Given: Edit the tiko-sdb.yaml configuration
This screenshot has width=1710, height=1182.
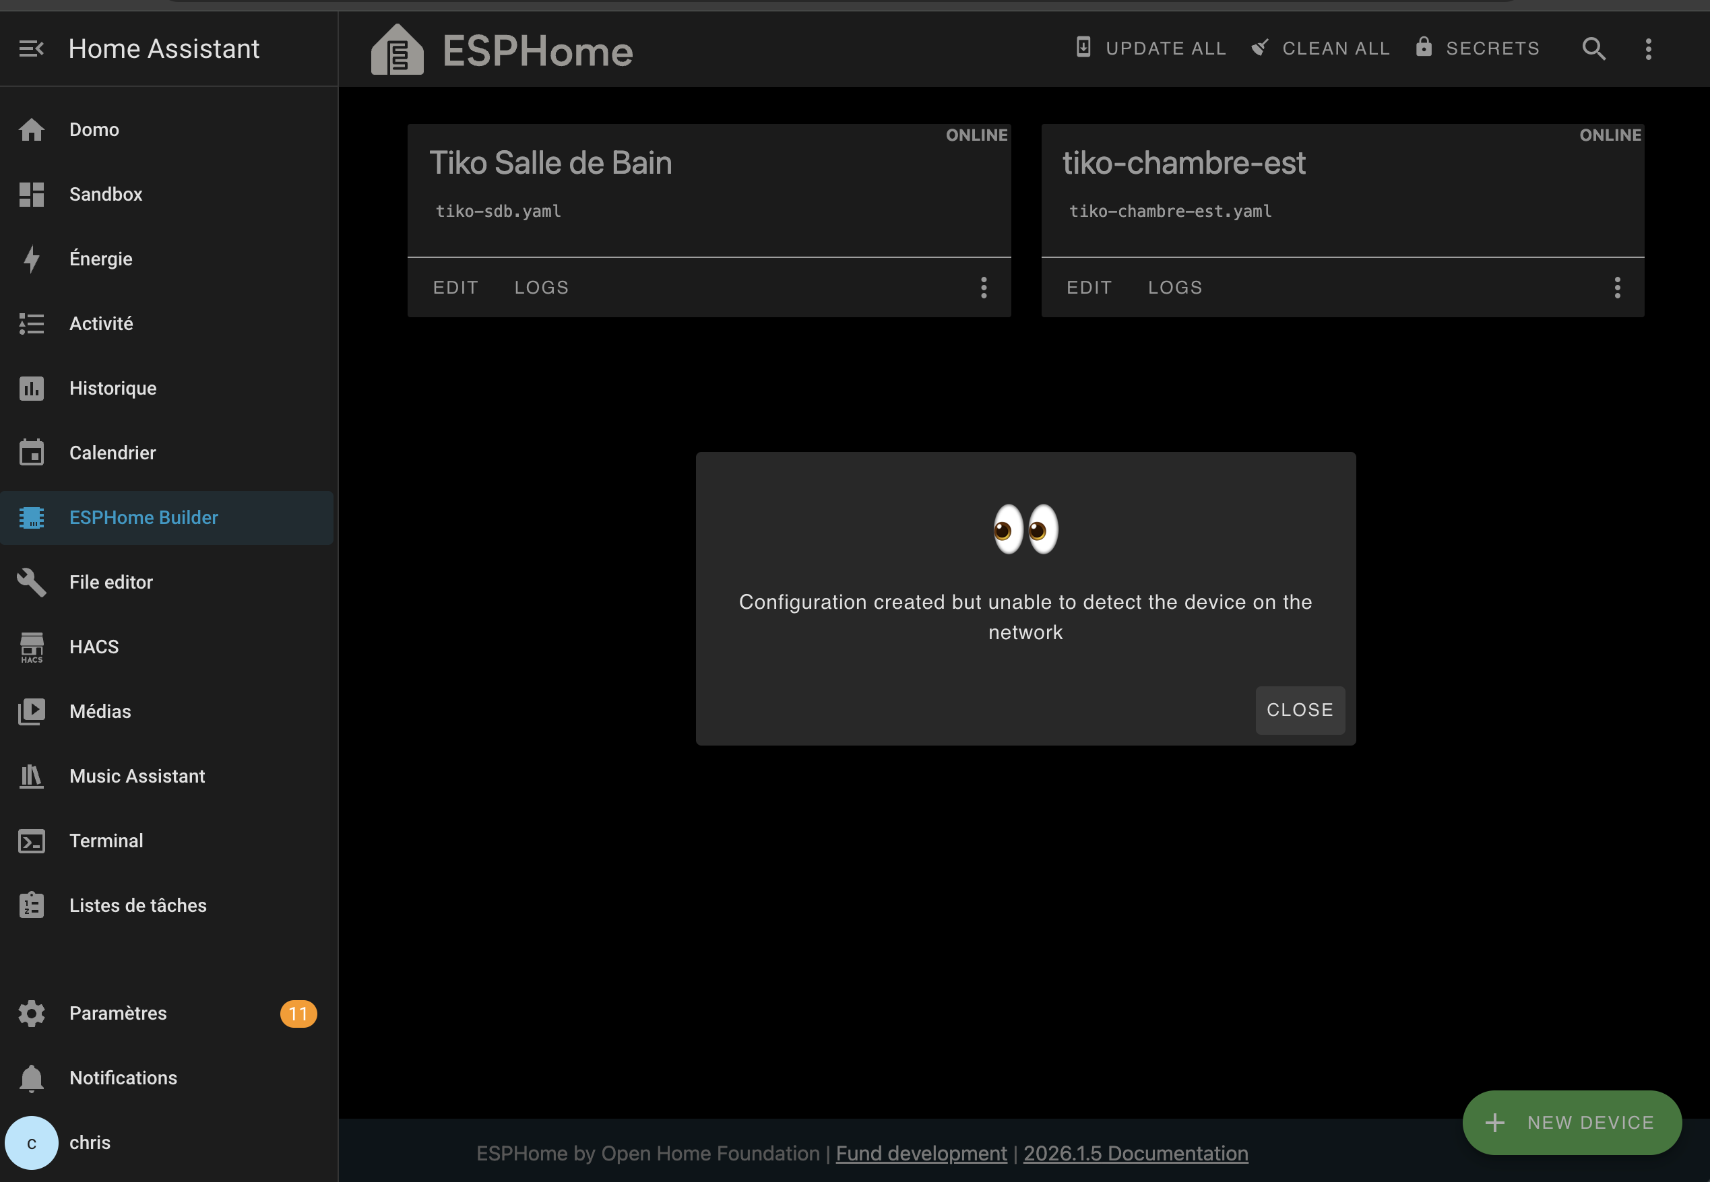Looking at the screenshot, I should 455,288.
